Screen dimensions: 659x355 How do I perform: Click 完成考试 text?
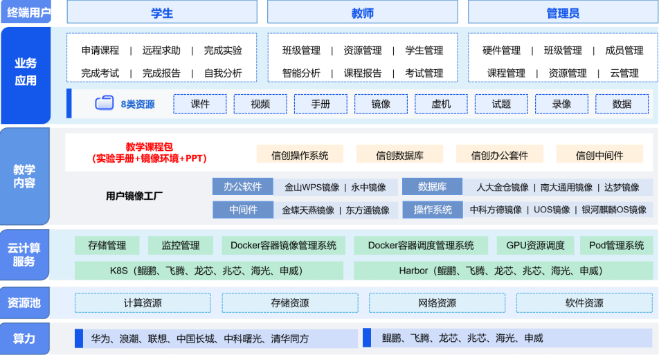100,73
